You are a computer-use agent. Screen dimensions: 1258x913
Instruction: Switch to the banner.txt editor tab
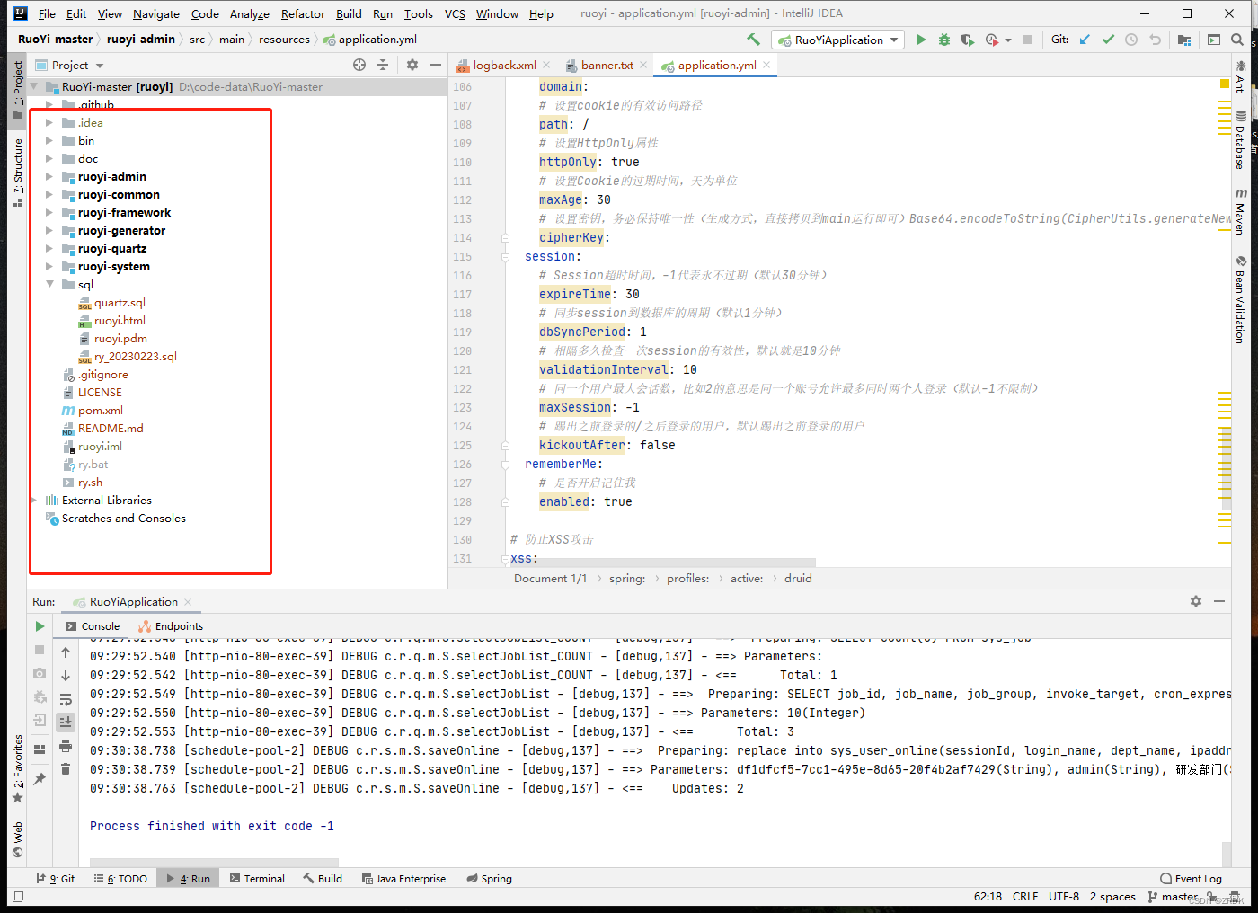(x=607, y=65)
